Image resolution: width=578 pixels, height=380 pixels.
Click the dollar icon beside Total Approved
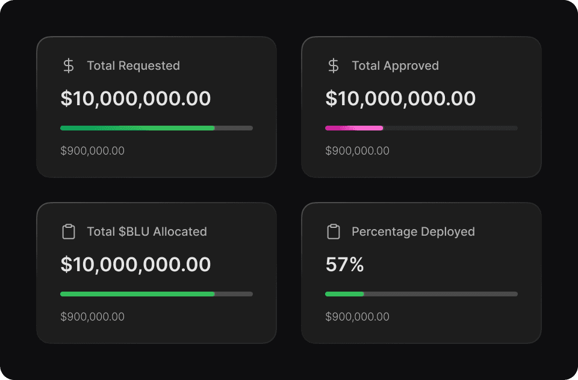(333, 66)
